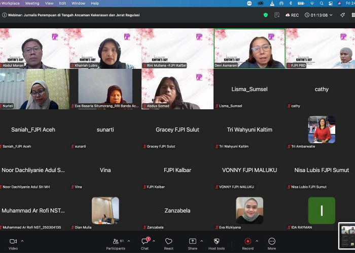Click IDA RAYMAN's green avatar
This screenshot has width=355, height=253.
pos(322,210)
